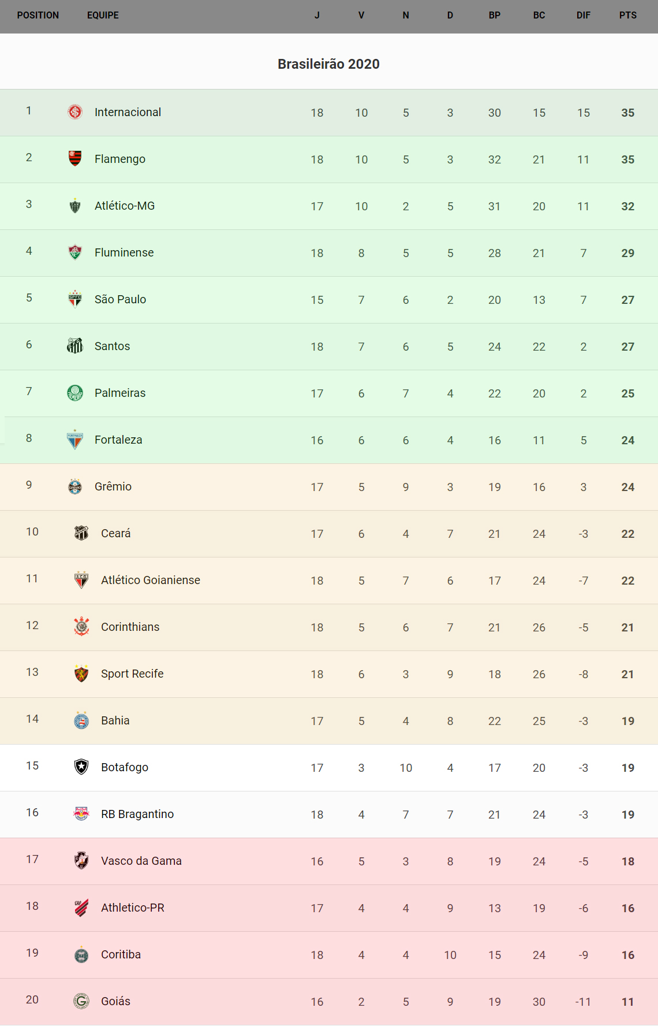Click the EQUIPE column header
The width and height of the screenshot is (658, 1026).
(x=103, y=16)
